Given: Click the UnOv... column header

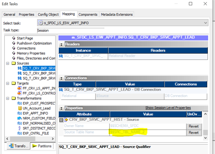Looking at the screenshot, I should pos(194,114).
